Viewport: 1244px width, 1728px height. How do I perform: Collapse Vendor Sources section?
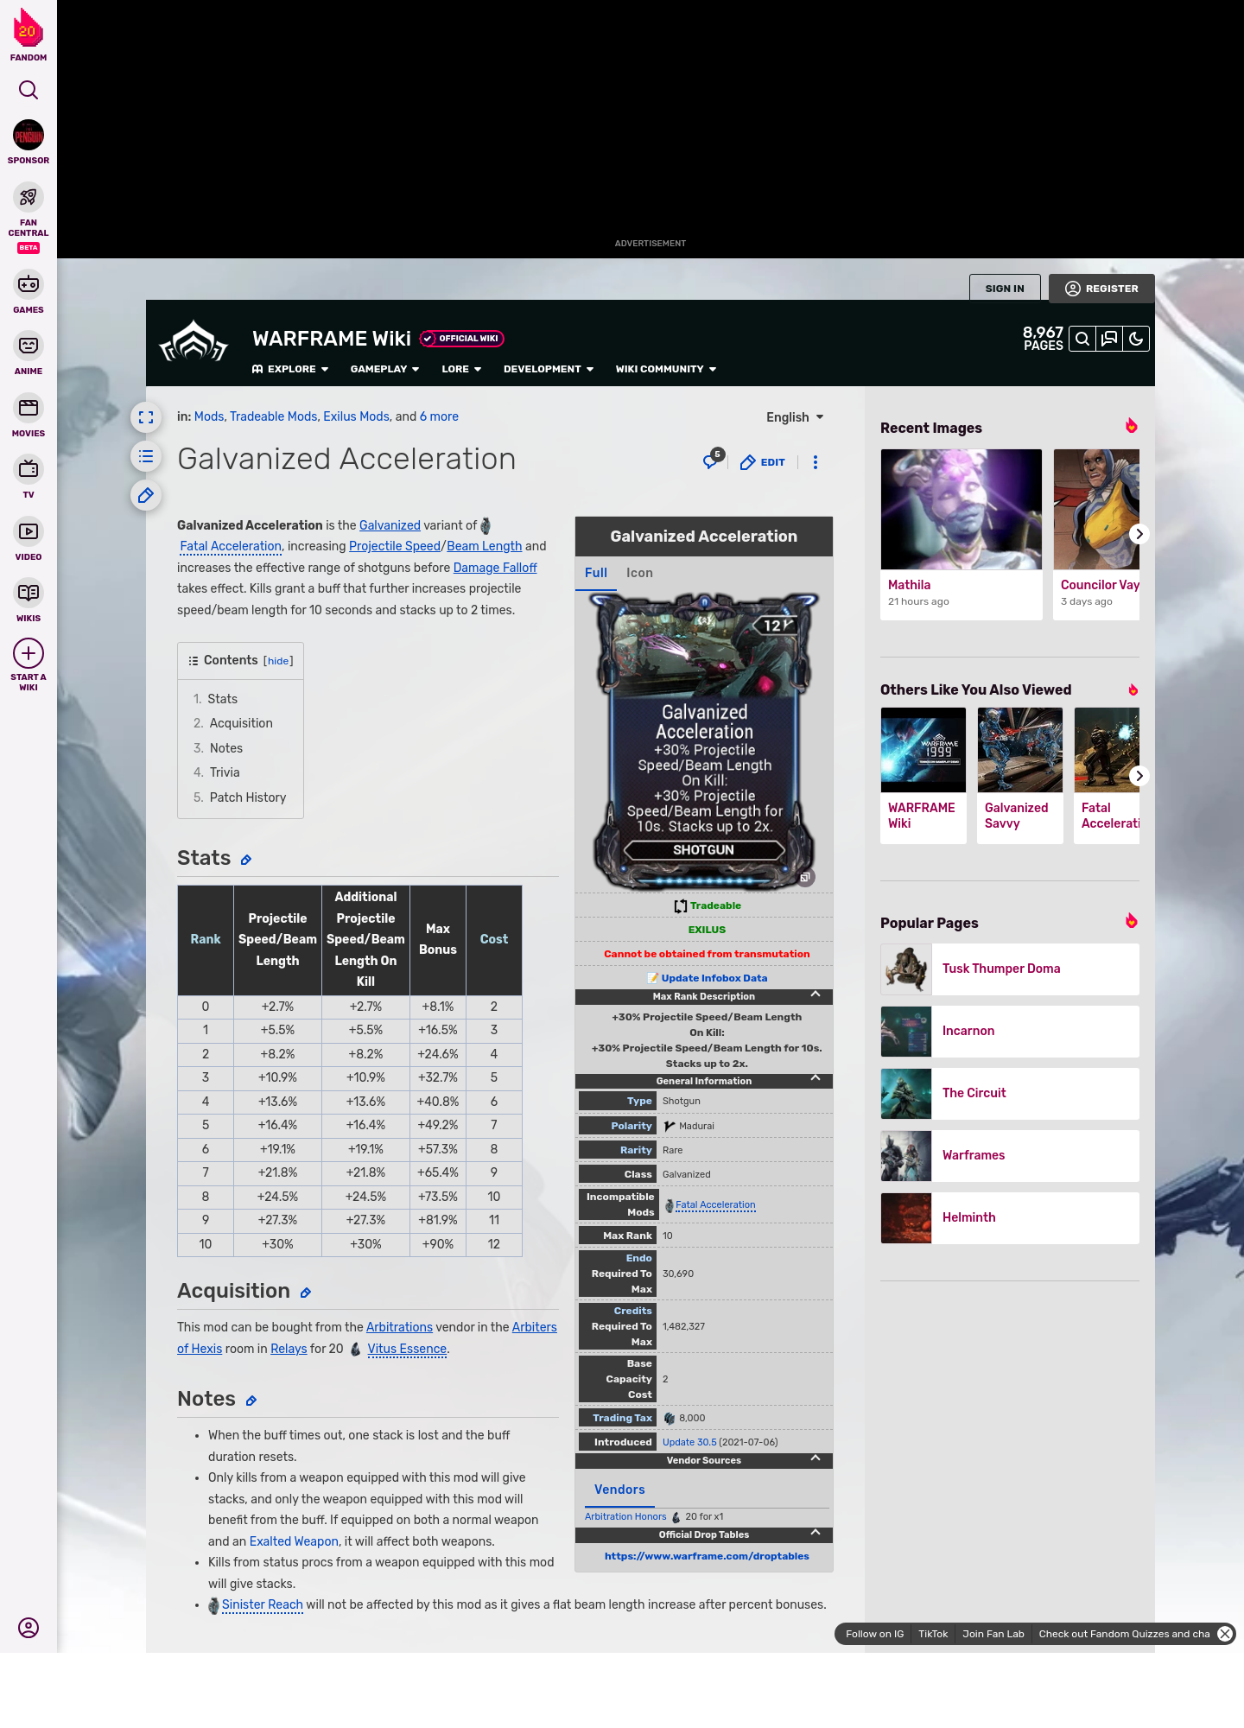816,1459
